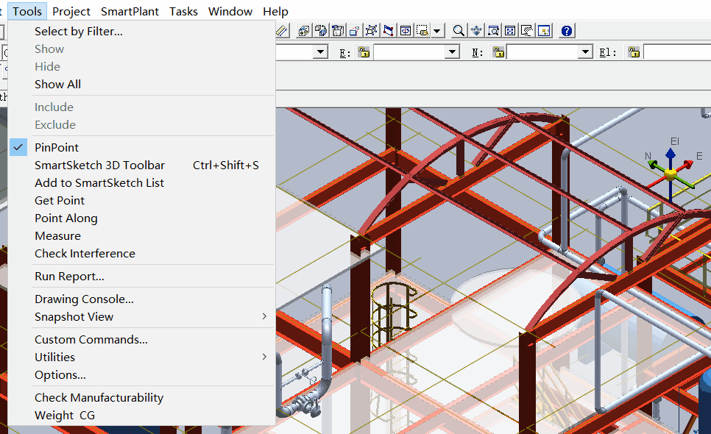711x434 pixels.
Task: Choose Select by Filter... entry
Action: pos(142,31)
